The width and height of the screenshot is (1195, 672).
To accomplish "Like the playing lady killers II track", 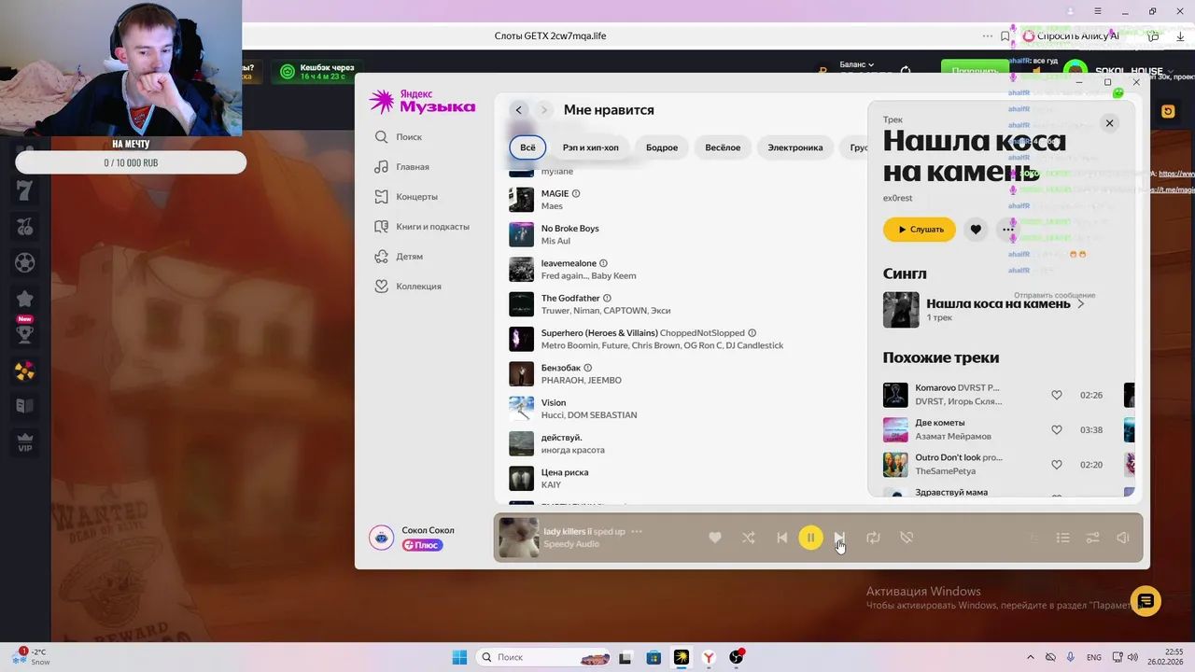I will [715, 538].
